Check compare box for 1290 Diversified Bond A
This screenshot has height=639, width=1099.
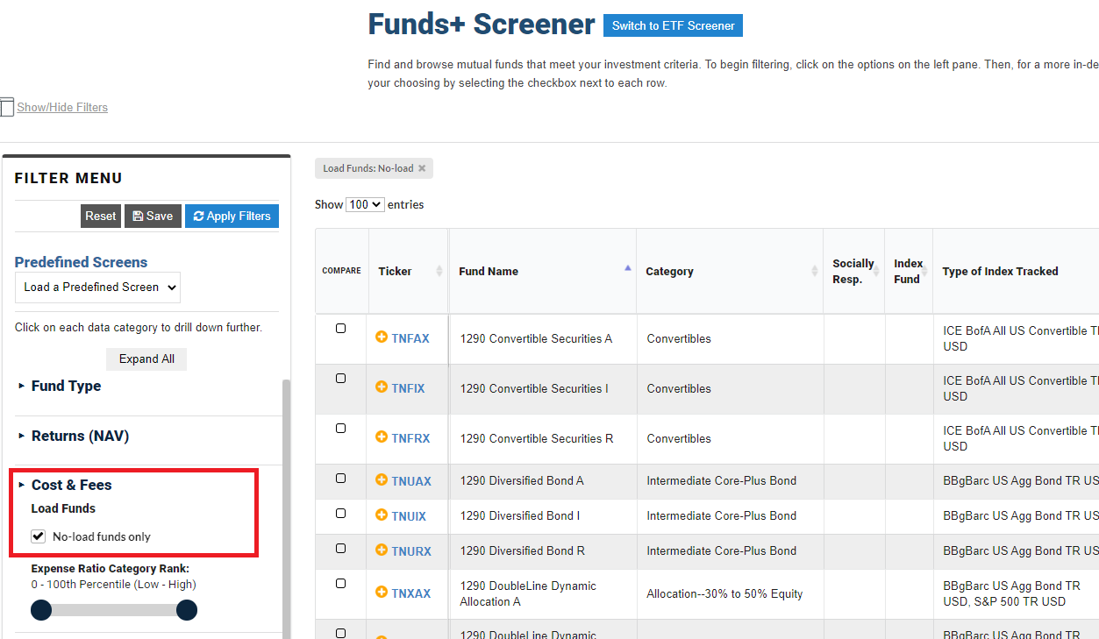341,479
